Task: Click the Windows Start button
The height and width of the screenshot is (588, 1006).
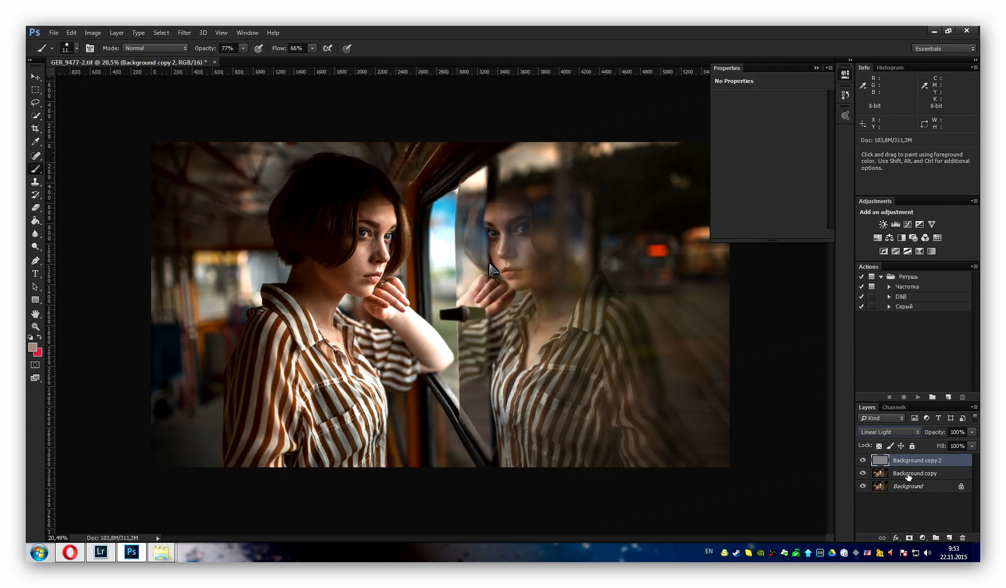Action: click(x=39, y=552)
